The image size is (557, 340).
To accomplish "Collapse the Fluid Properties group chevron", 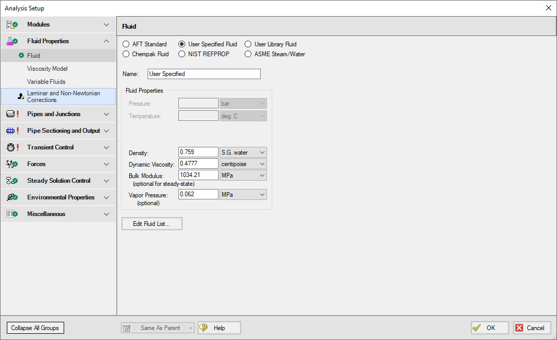I will point(106,41).
